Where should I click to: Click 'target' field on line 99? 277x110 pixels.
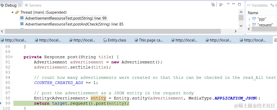[60, 103]
